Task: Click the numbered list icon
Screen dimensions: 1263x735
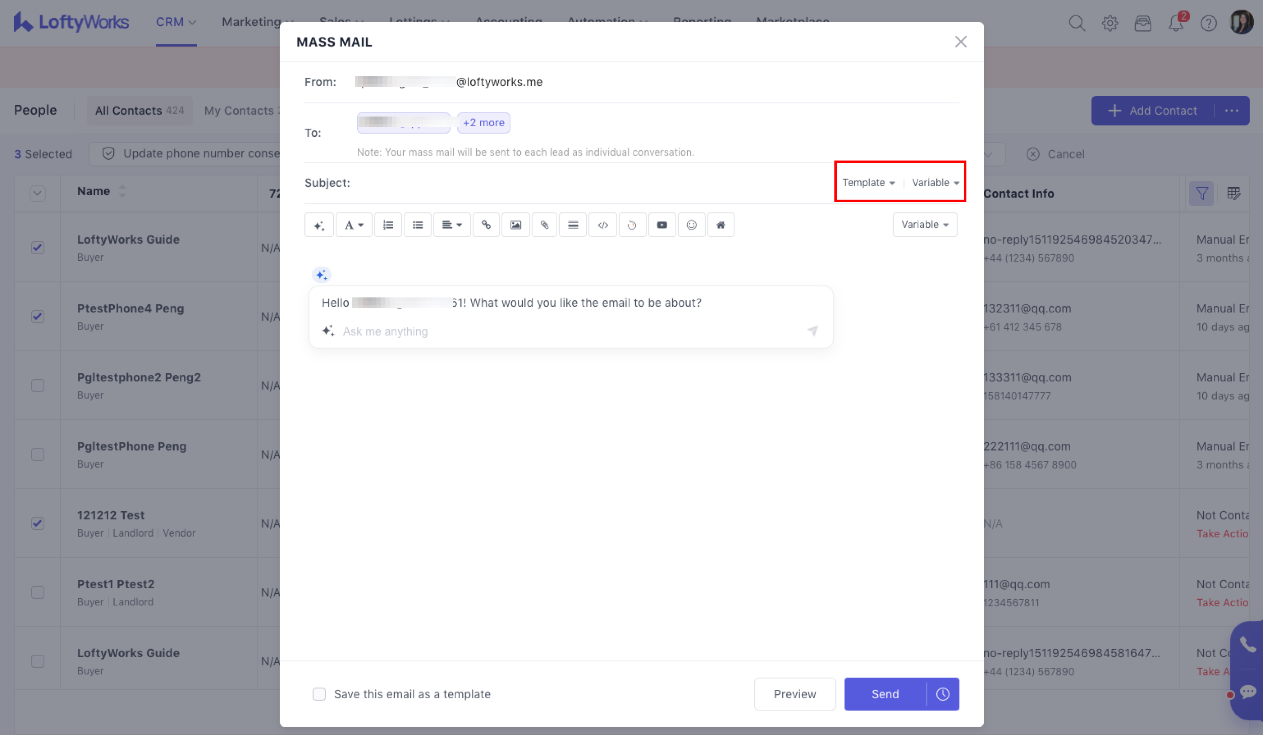Action: tap(388, 224)
